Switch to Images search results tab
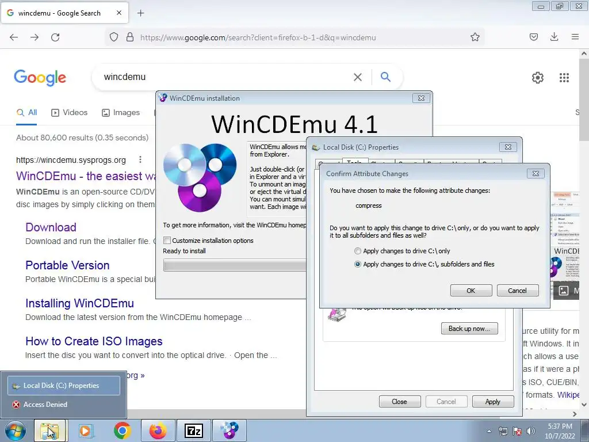The width and height of the screenshot is (589, 442). (x=121, y=113)
